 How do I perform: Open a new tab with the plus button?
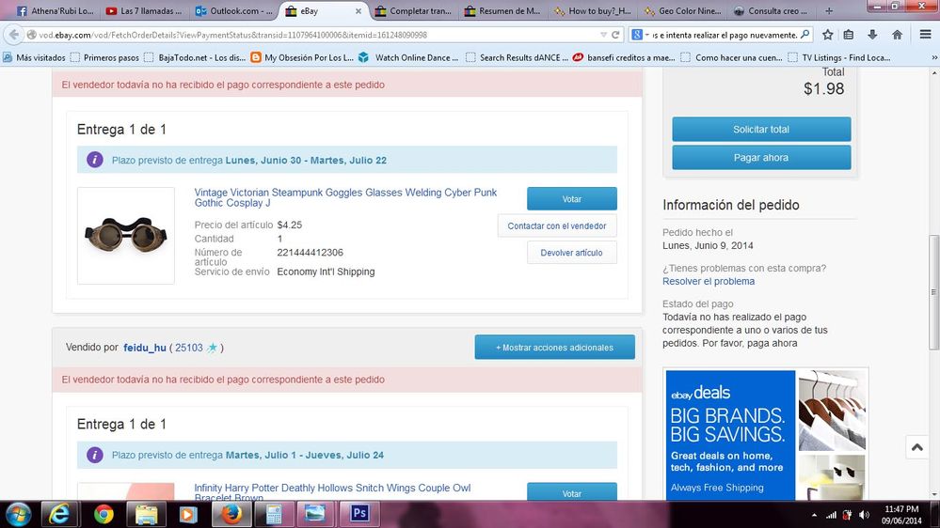pyautogui.click(x=829, y=10)
